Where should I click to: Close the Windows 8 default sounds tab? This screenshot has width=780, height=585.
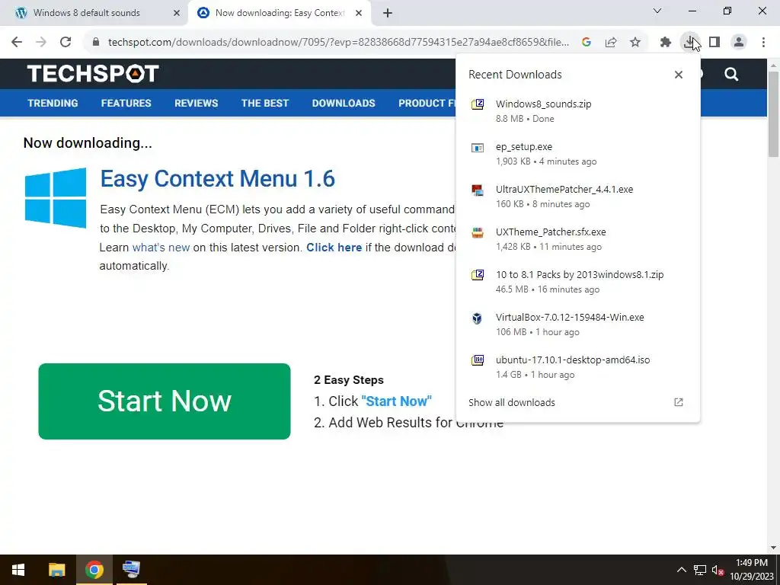(177, 13)
